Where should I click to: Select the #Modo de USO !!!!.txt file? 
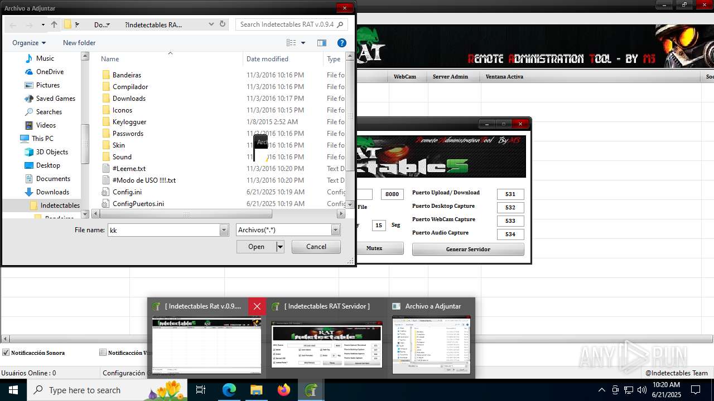[x=144, y=180]
